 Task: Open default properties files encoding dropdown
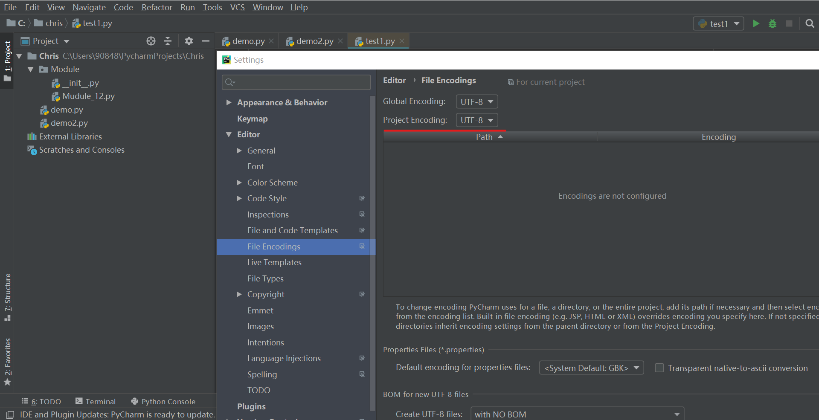click(x=592, y=368)
